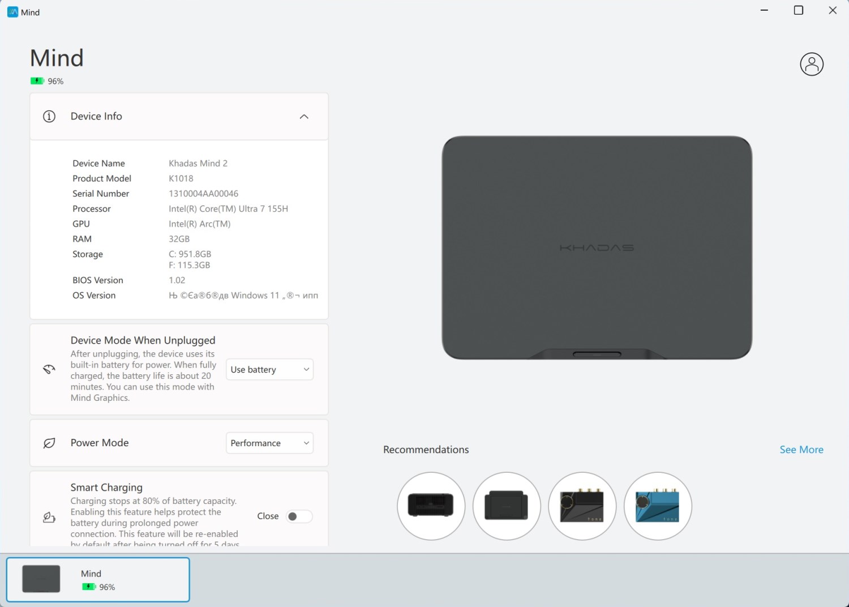Click the C: 951.8GB storage value
Screen dimensions: 849x607
coord(190,254)
